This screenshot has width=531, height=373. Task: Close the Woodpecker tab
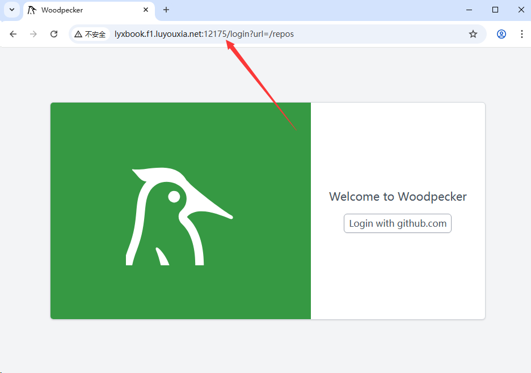click(x=146, y=10)
